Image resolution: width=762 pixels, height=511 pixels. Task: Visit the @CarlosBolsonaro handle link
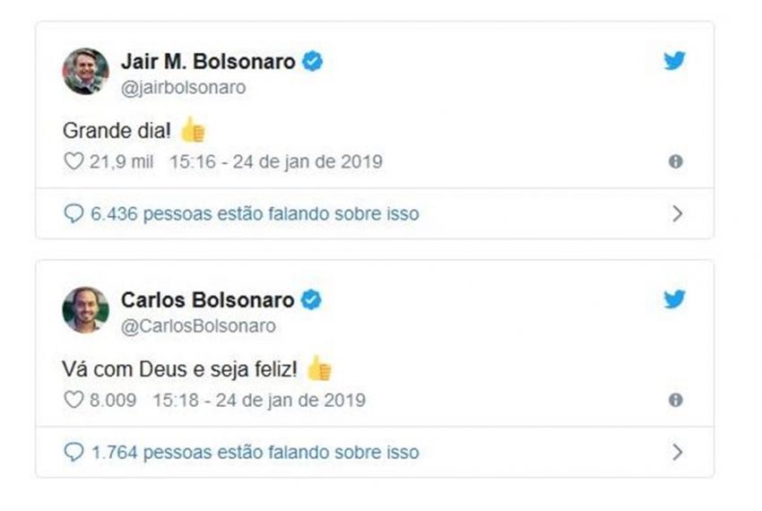coord(197,326)
